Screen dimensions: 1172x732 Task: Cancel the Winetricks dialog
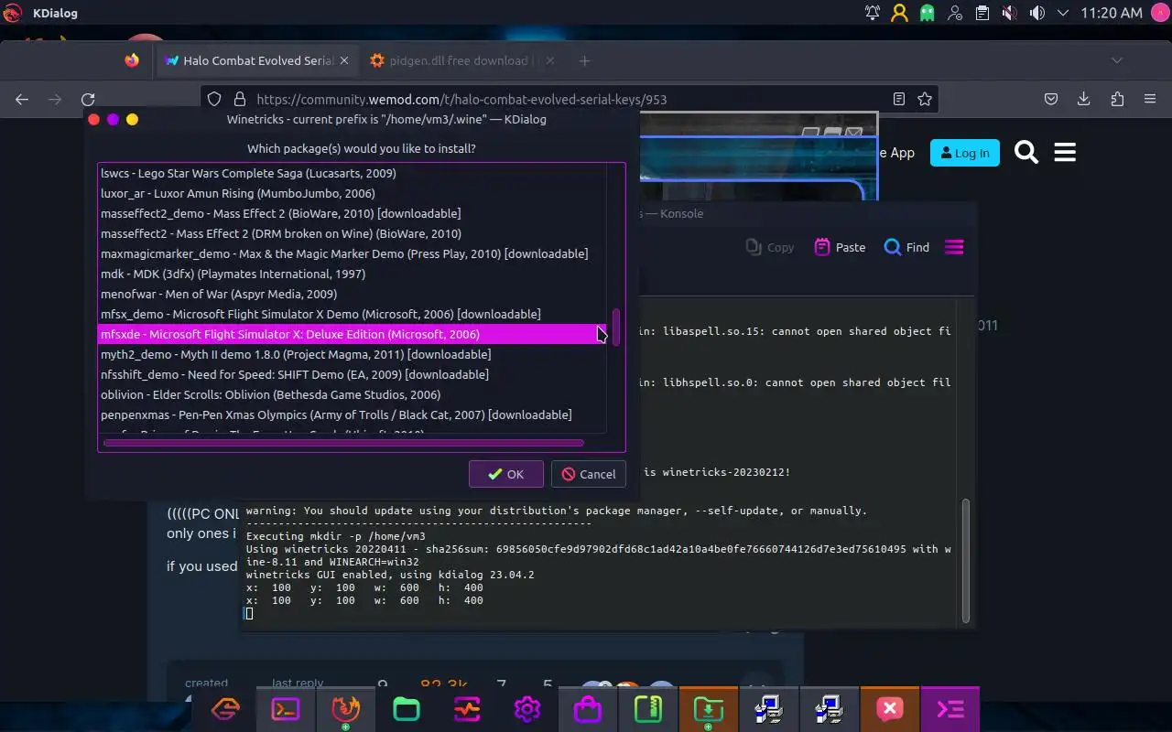click(588, 474)
